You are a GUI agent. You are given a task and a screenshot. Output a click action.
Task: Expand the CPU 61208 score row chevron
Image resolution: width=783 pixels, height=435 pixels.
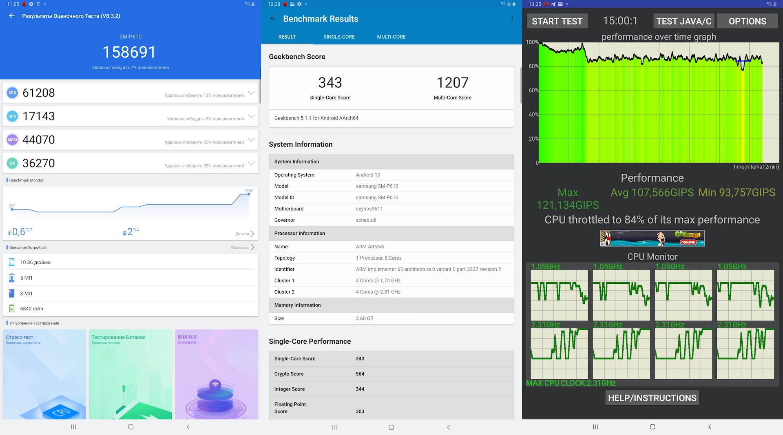coord(252,93)
